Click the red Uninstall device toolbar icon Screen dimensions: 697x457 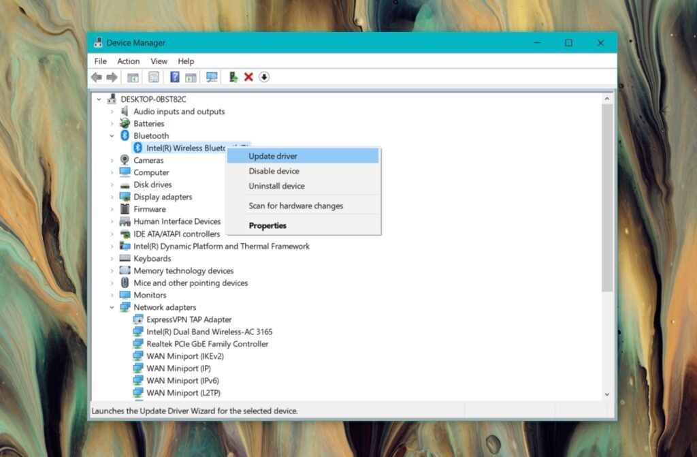pyautogui.click(x=248, y=76)
